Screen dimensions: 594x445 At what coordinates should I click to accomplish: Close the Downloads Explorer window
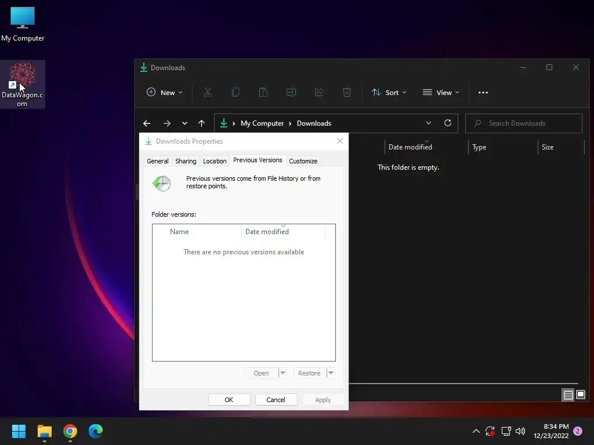click(576, 67)
